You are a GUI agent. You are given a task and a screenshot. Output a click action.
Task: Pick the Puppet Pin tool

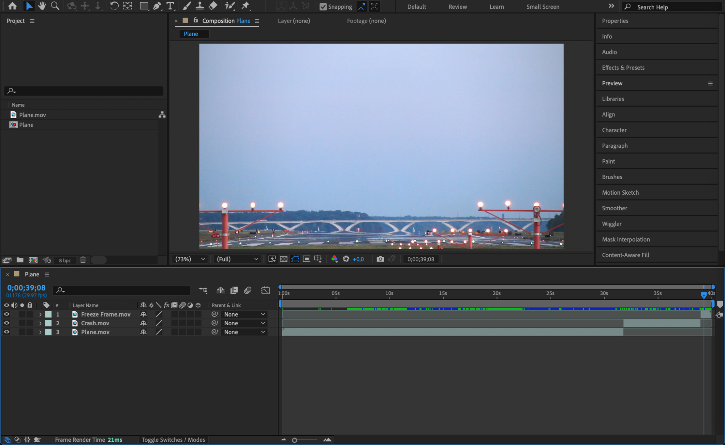tap(246, 6)
